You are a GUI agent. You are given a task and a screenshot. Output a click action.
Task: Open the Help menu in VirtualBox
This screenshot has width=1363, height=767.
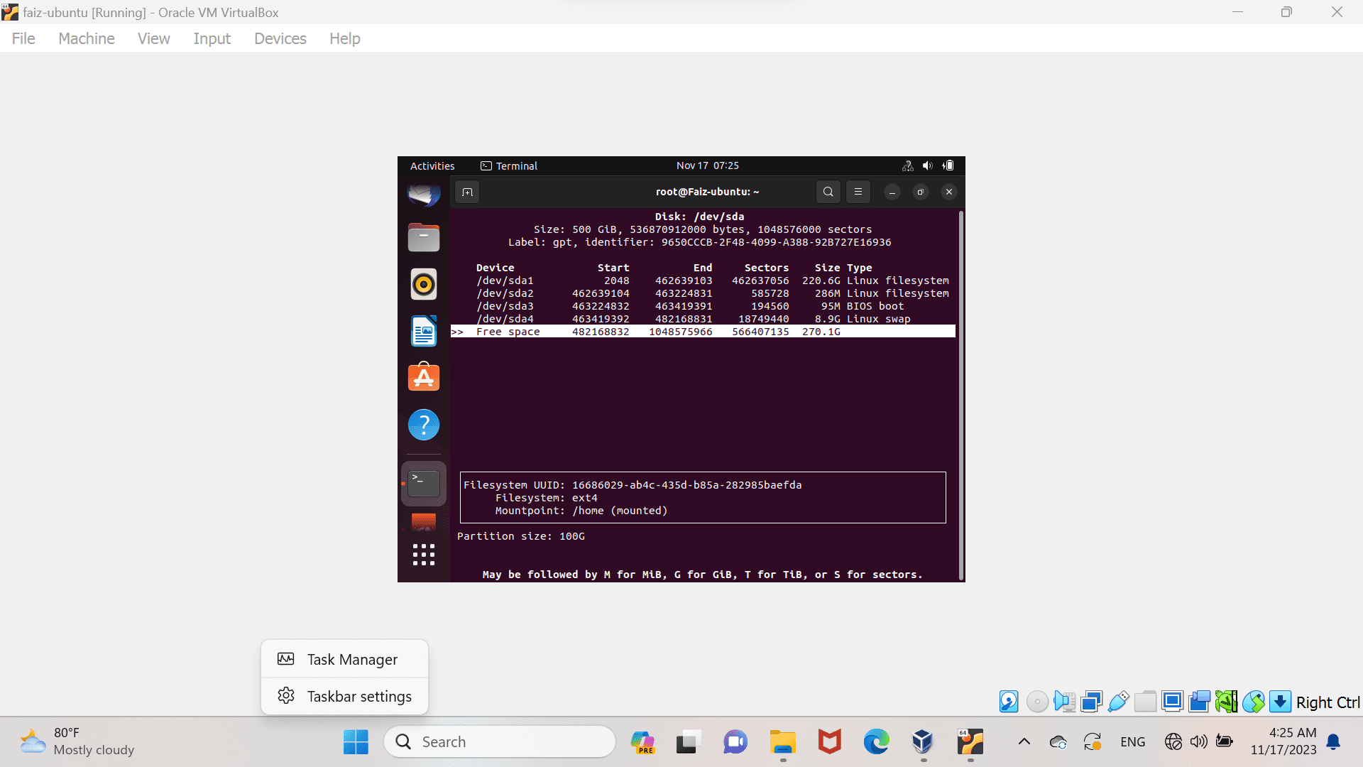pos(345,38)
